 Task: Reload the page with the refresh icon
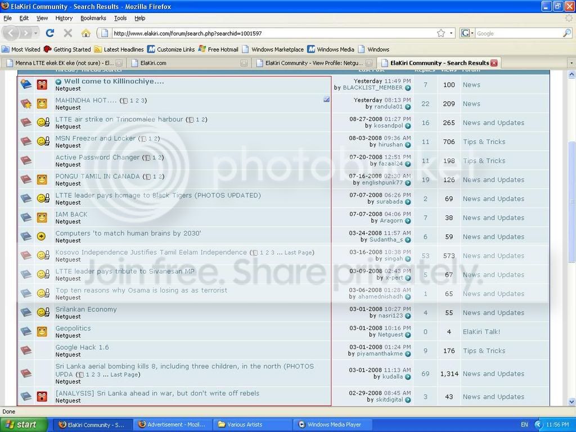50,33
